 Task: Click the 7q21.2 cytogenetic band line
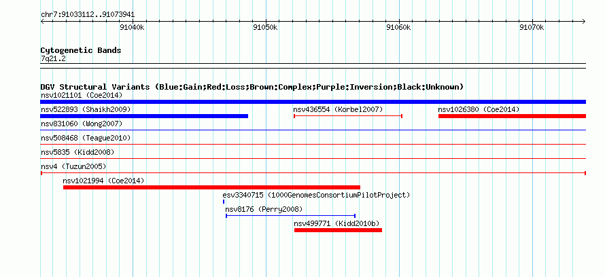(x=313, y=66)
